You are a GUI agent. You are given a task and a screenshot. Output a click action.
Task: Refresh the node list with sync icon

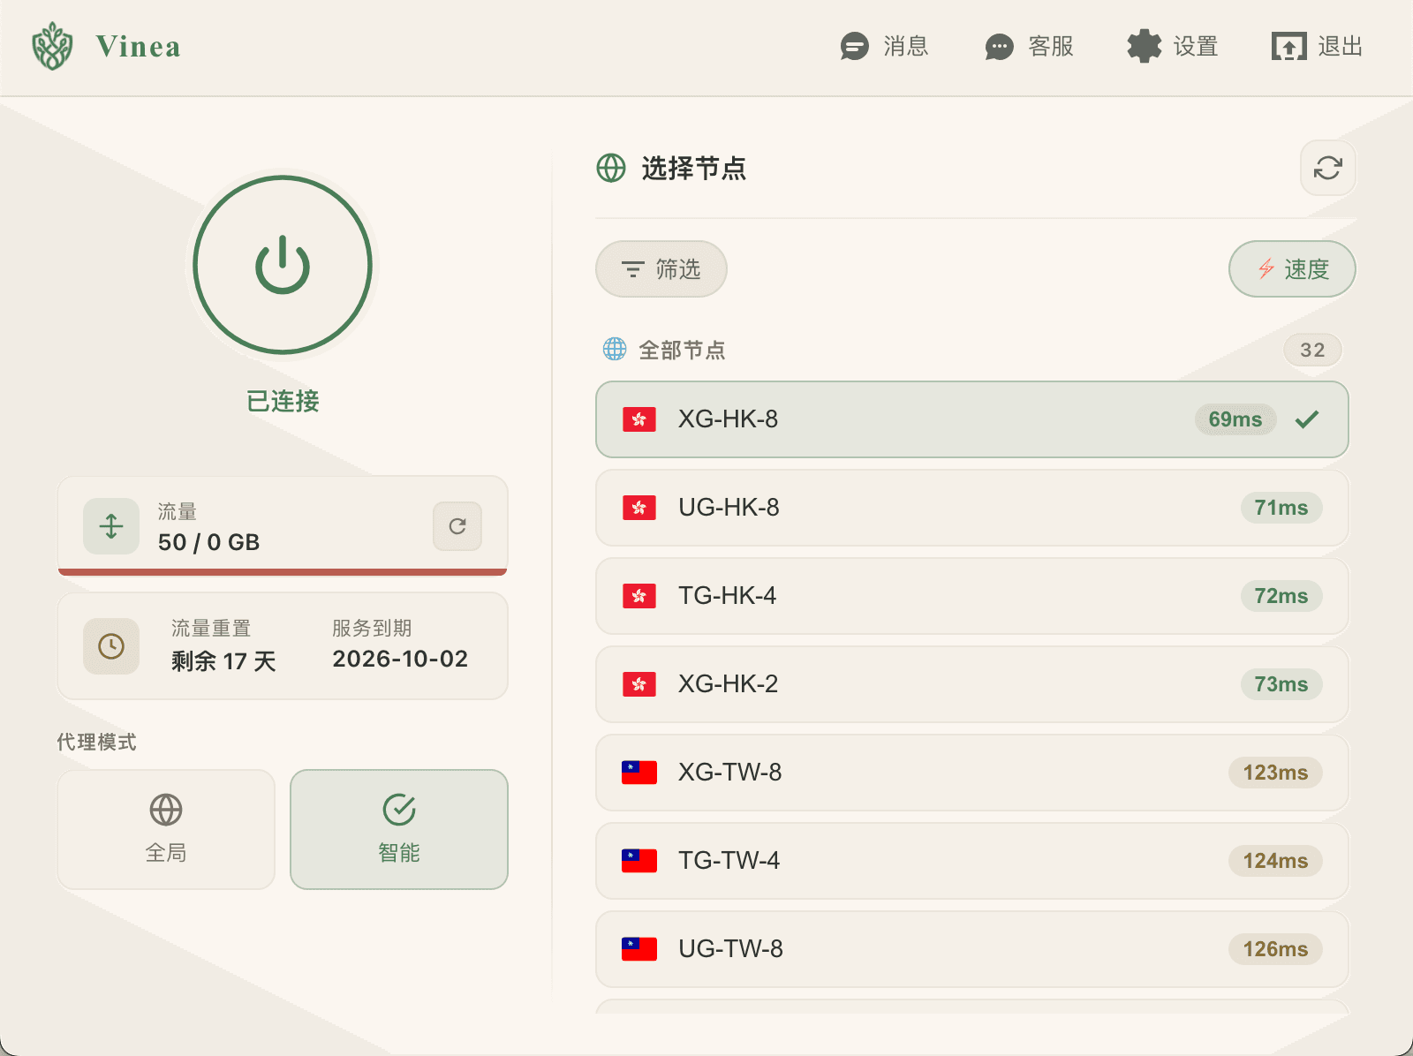(x=1327, y=168)
